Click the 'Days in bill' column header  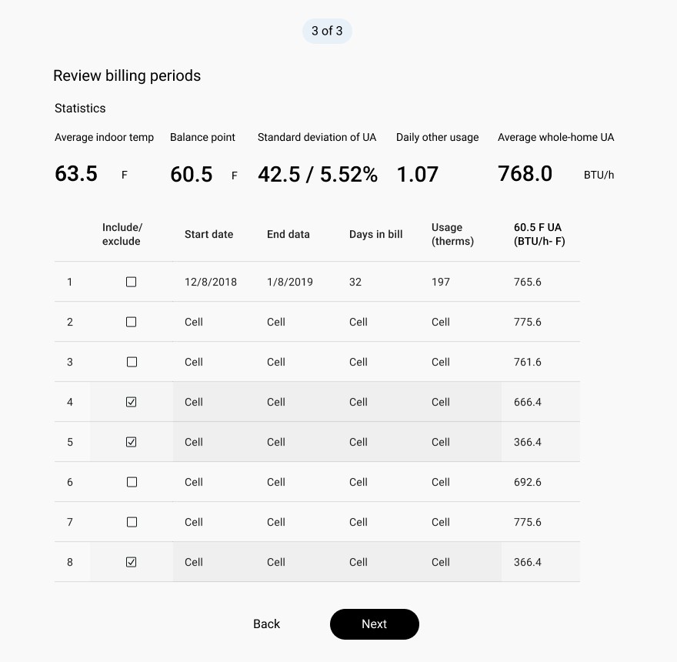[375, 234]
